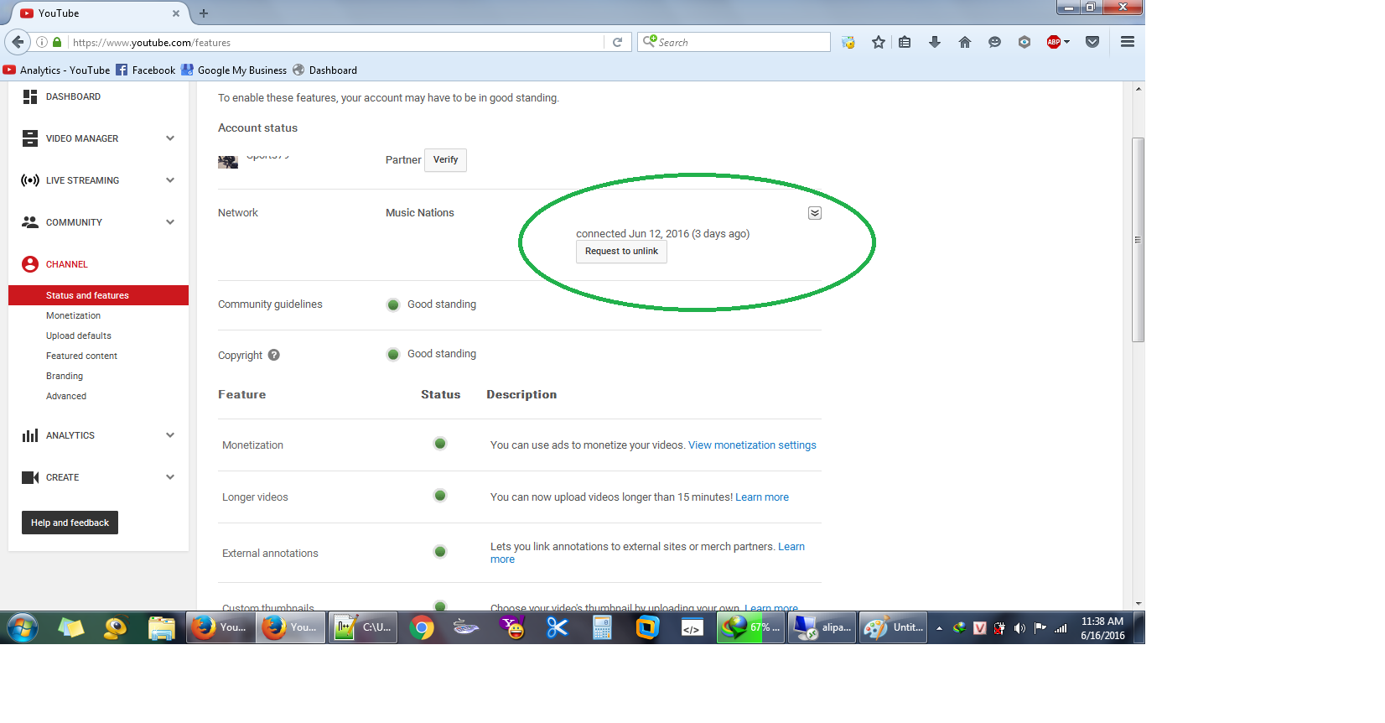1385x723 pixels.
Task: Open the Downloads arrow icon
Action: (x=935, y=42)
